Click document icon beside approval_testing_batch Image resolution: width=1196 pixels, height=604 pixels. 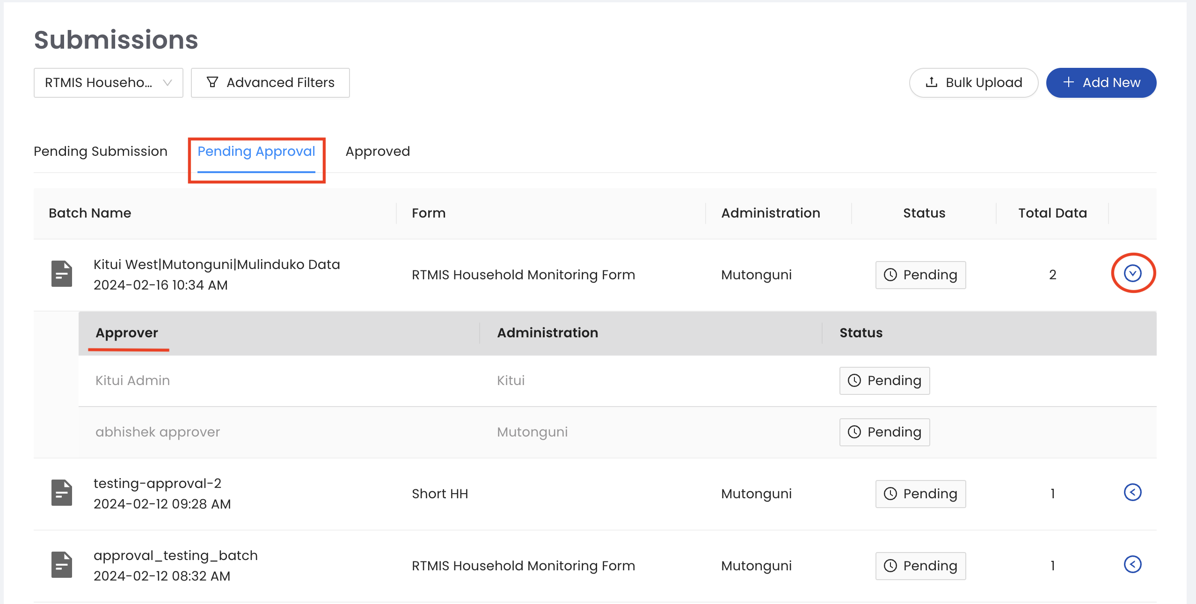click(x=62, y=565)
